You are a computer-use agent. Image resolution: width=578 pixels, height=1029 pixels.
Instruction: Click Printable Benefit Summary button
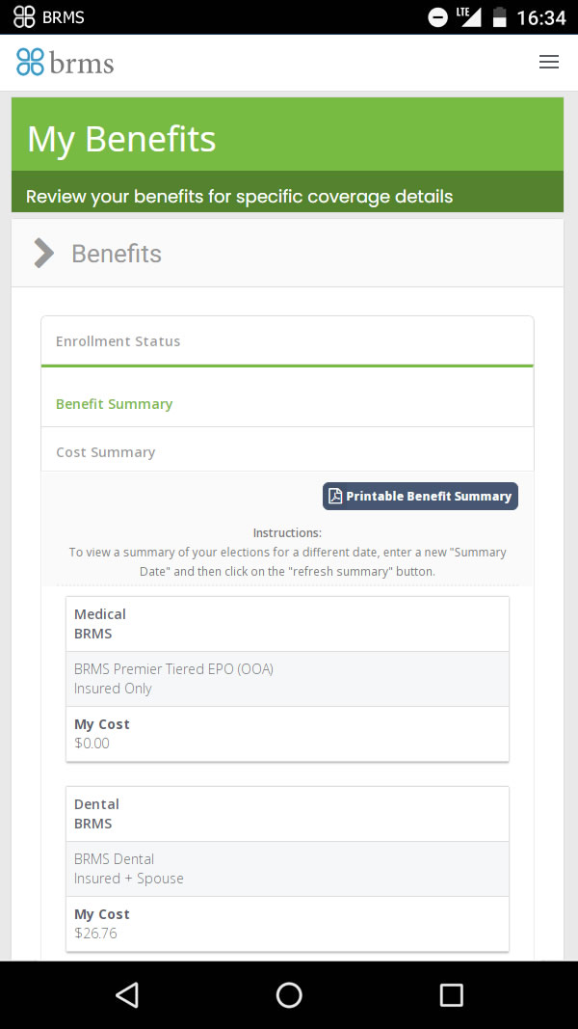coord(420,497)
